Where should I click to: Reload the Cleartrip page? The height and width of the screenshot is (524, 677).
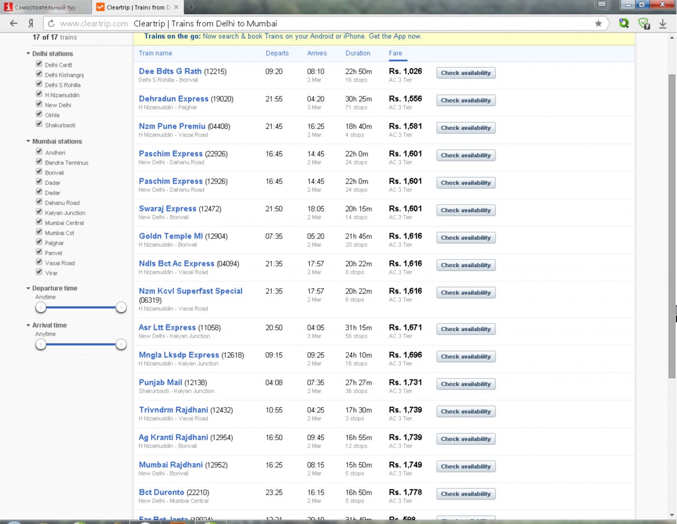click(51, 23)
